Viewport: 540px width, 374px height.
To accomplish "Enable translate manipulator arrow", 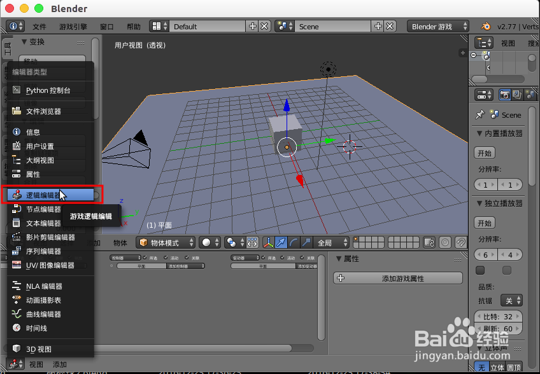I will (281, 242).
